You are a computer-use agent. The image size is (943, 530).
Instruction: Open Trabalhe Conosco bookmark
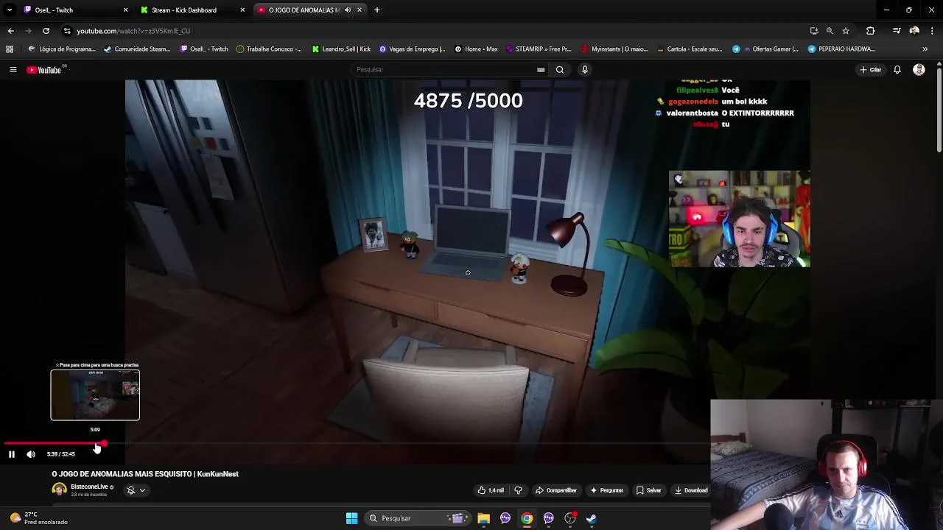(269, 49)
